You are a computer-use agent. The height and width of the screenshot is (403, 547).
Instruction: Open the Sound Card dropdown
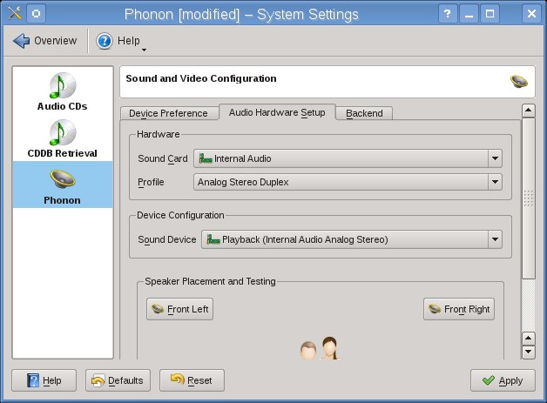pyautogui.click(x=348, y=158)
